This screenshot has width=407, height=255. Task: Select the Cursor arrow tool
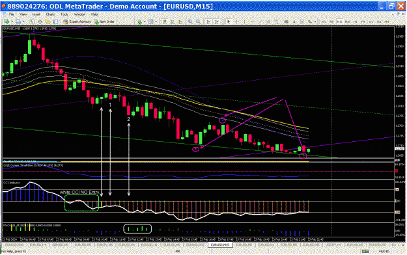click(x=229, y=21)
